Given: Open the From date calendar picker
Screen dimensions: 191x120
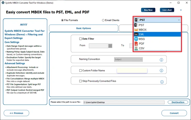Looking at the screenshot, I should coord(110,46).
